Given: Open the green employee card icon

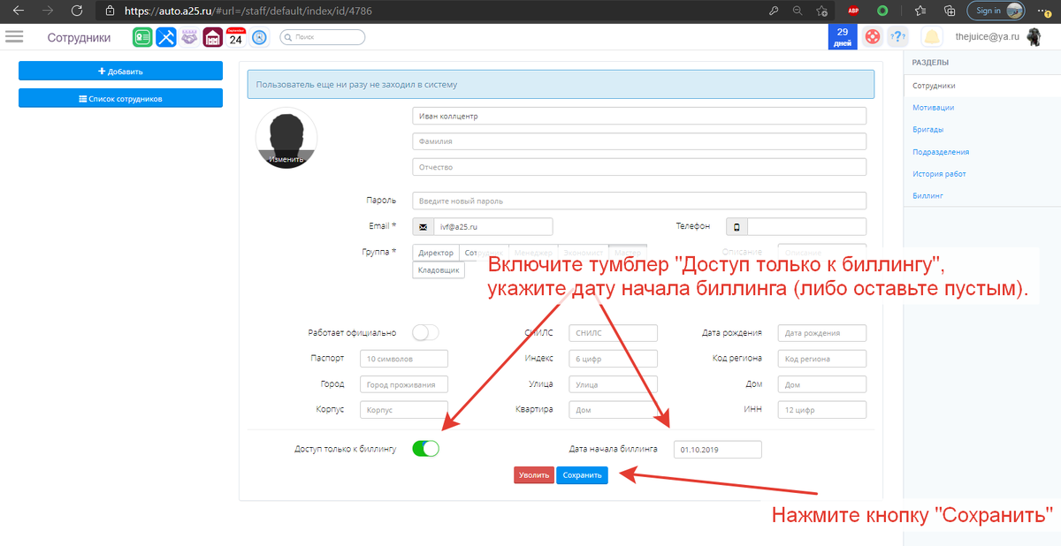Looking at the screenshot, I should [141, 37].
